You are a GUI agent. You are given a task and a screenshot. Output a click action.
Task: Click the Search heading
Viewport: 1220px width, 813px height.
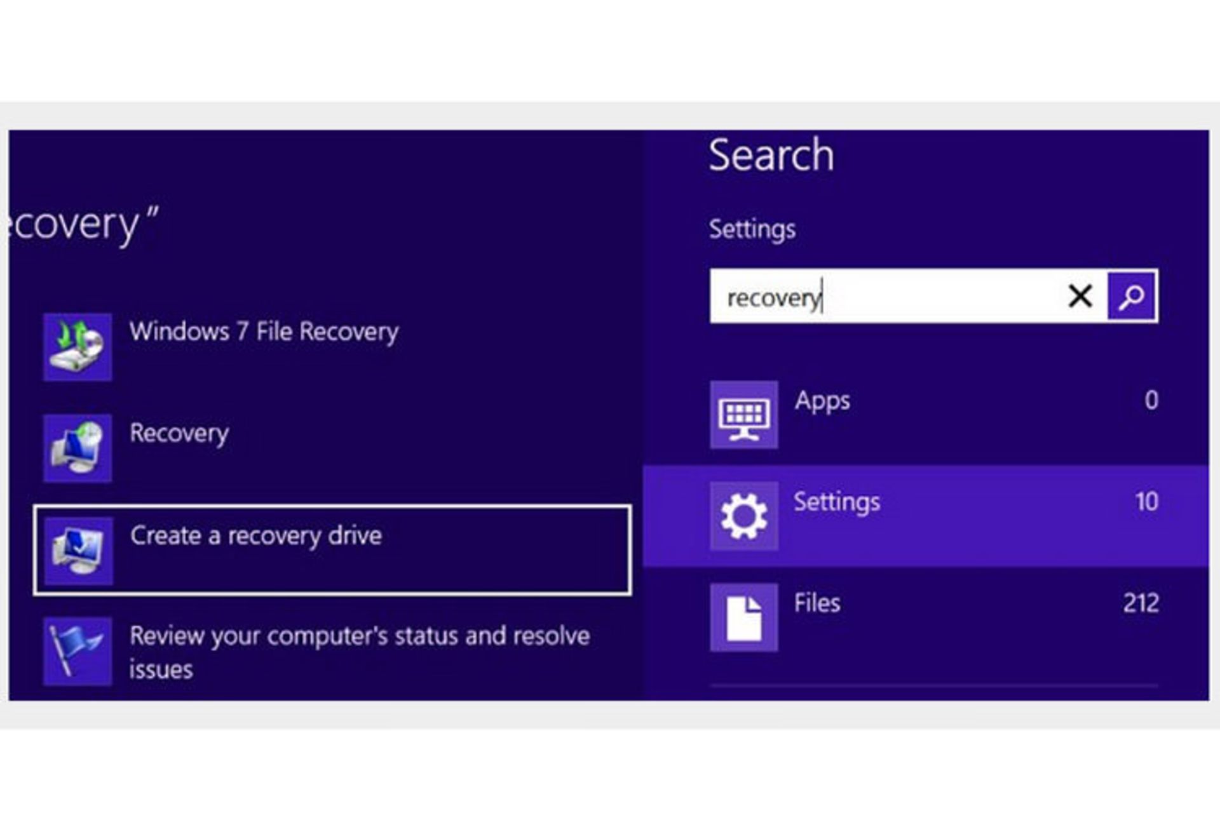(x=771, y=154)
